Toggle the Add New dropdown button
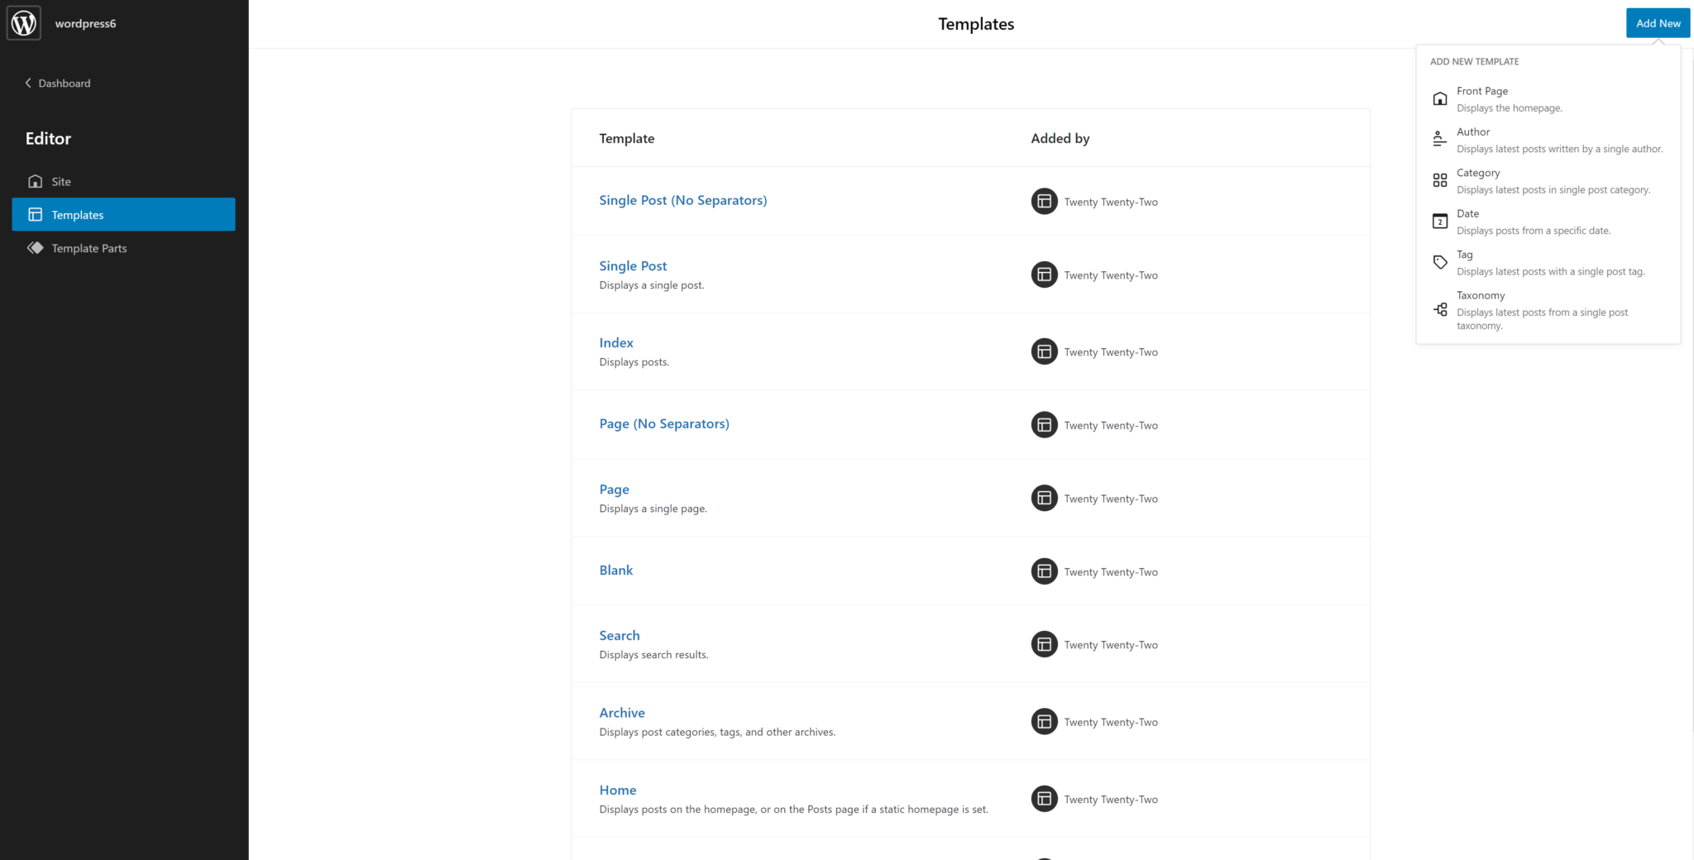The image size is (1694, 860). pyautogui.click(x=1658, y=23)
